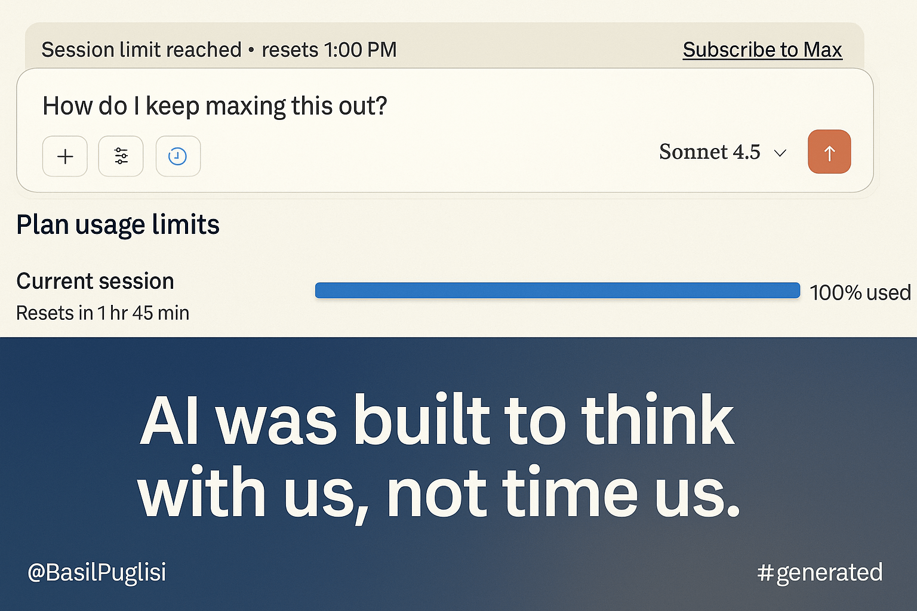Open the Sonnet 4.5 model selector

[709, 152]
